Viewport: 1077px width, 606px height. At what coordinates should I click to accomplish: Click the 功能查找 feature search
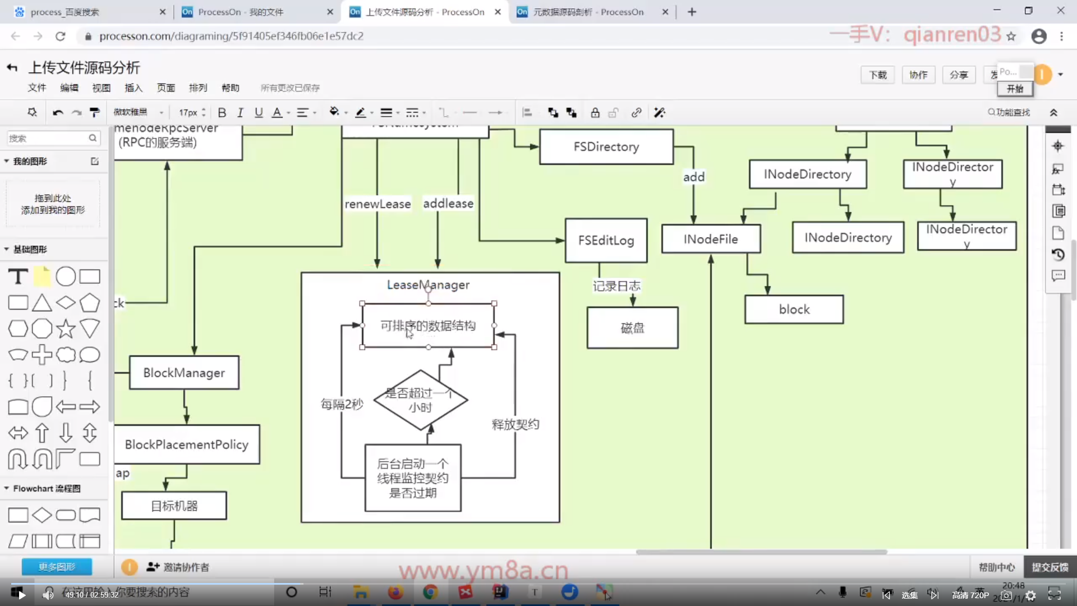(1009, 112)
